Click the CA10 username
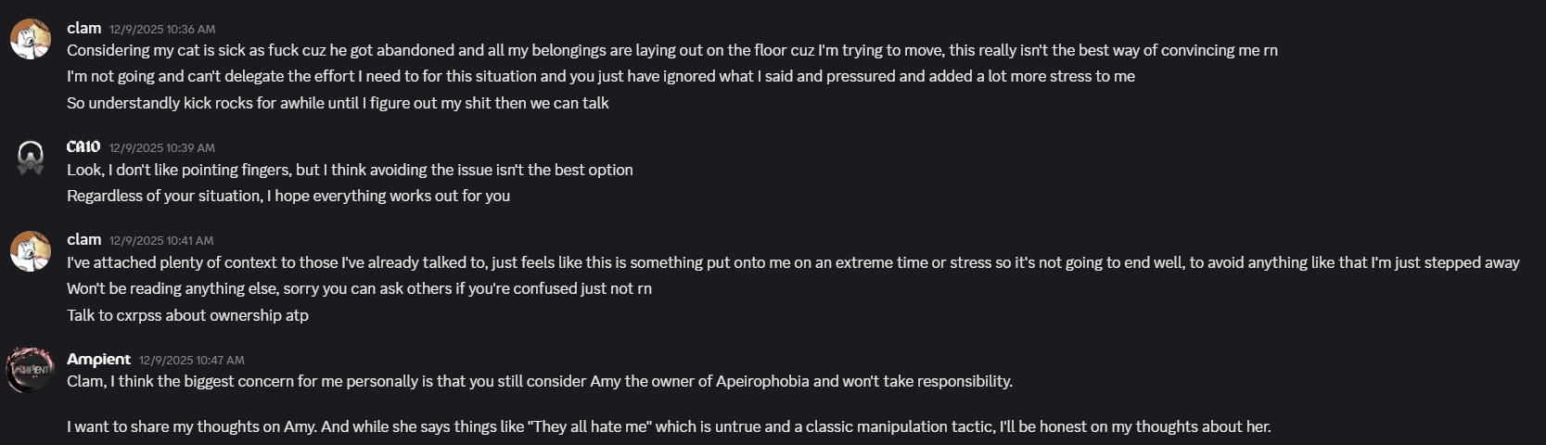This screenshot has height=445, width=1546. click(83, 146)
